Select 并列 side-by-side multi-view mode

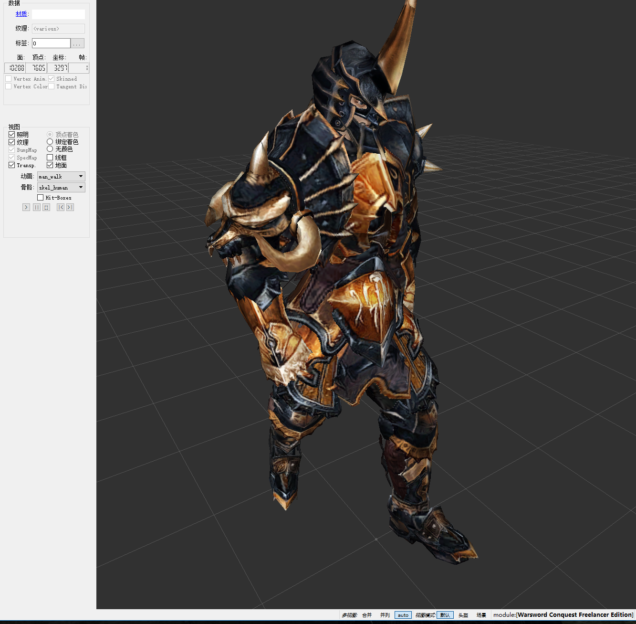coord(385,615)
